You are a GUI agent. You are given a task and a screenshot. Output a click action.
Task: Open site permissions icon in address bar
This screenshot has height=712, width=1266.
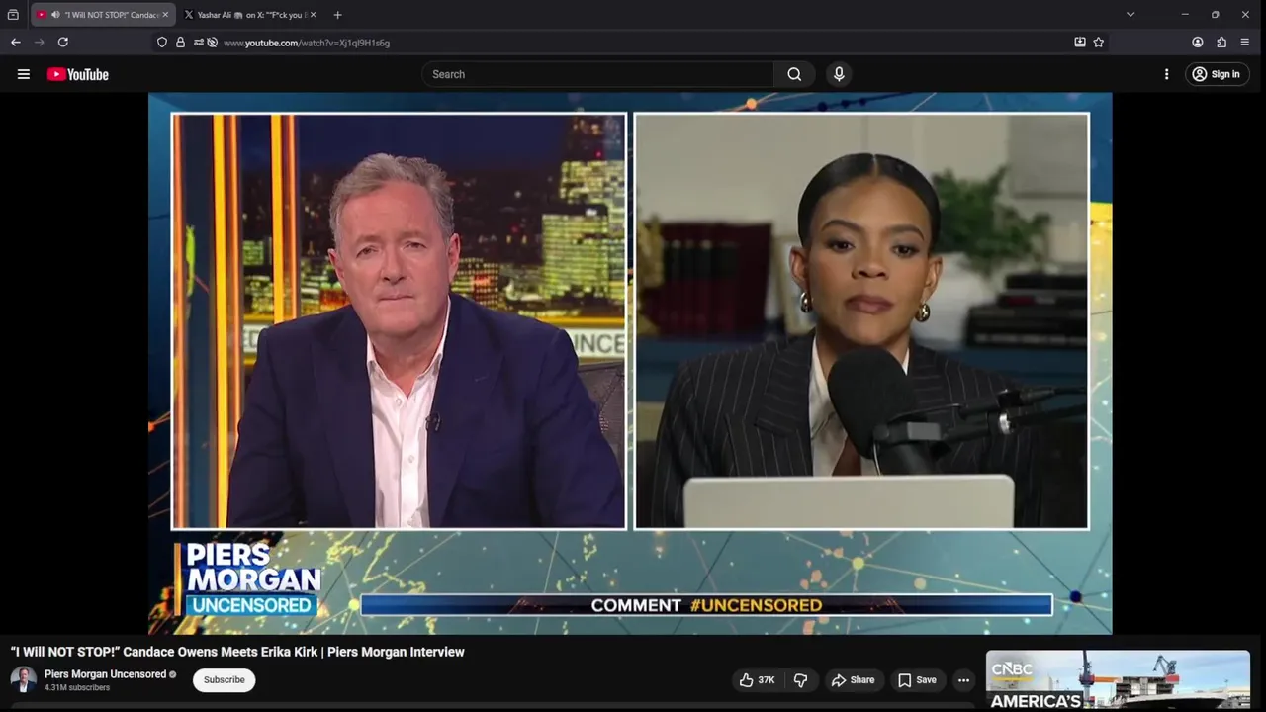coord(199,43)
